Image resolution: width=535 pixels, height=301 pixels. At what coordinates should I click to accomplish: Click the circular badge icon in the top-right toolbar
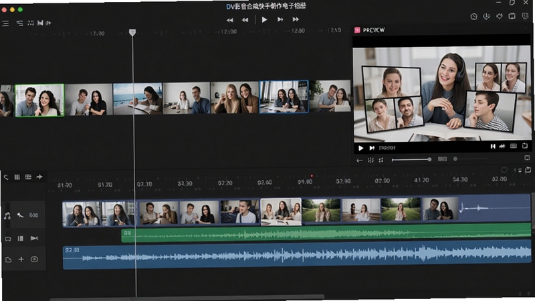click(x=473, y=16)
